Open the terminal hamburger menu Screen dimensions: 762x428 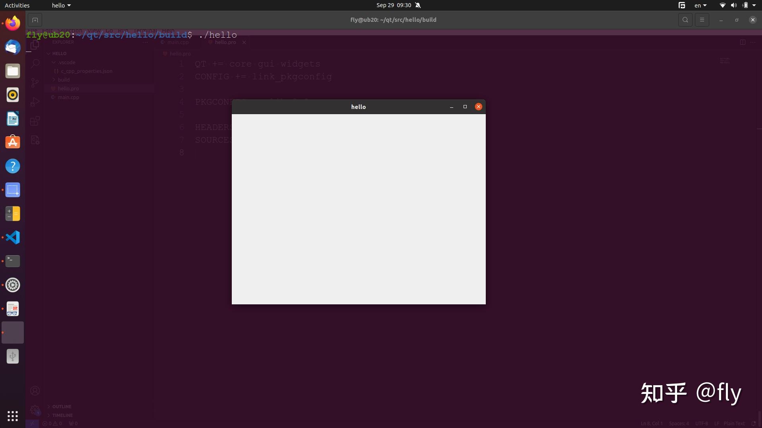702,20
